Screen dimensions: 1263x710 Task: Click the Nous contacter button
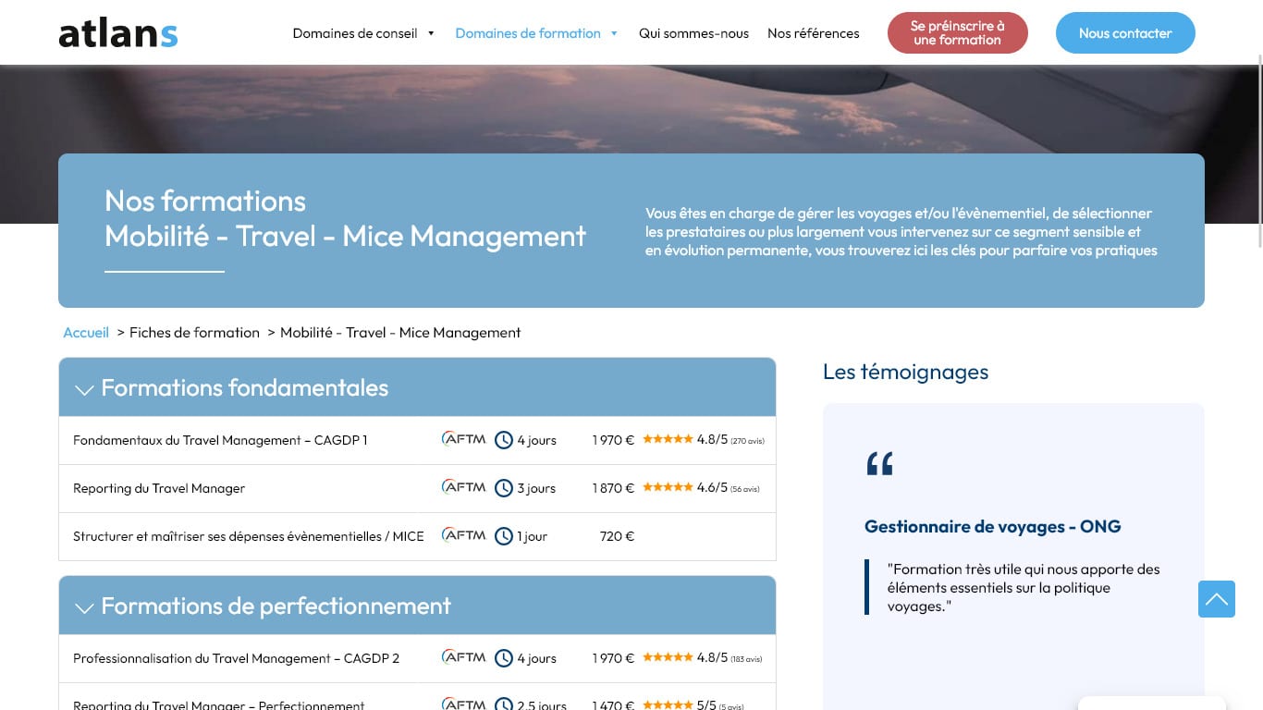[x=1125, y=33]
